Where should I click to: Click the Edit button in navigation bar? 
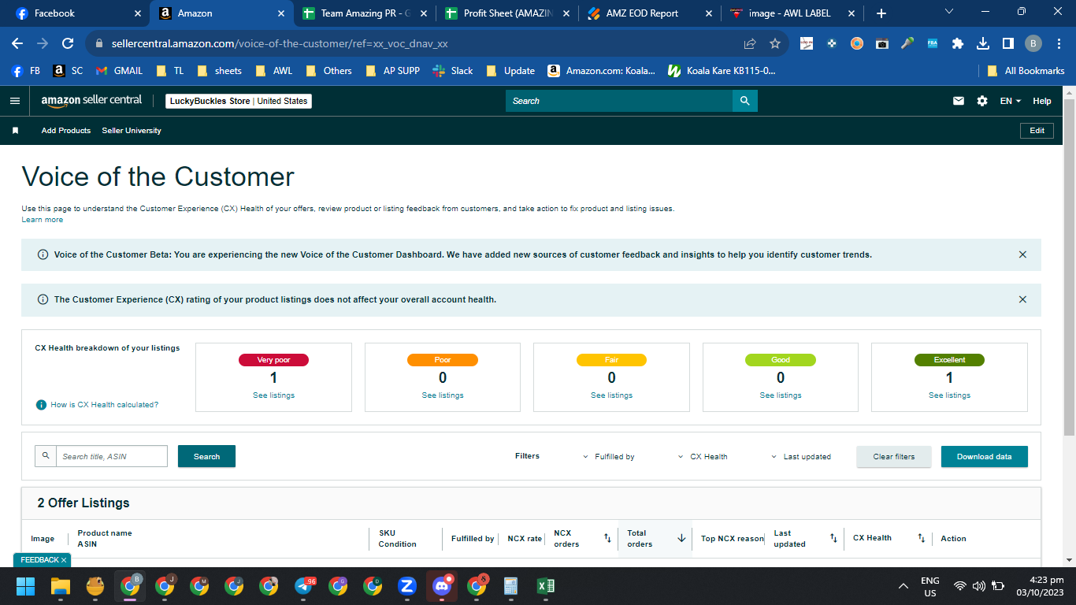(x=1037, y=131)
